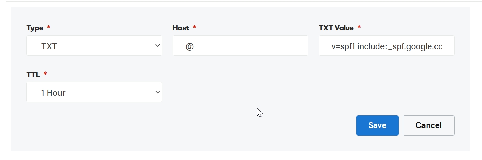Image resolution: width=482 pixels, height=160 pixels.
Task: Click into the Host field containing @
Action: pyautogui.click(x=240, y=45)
